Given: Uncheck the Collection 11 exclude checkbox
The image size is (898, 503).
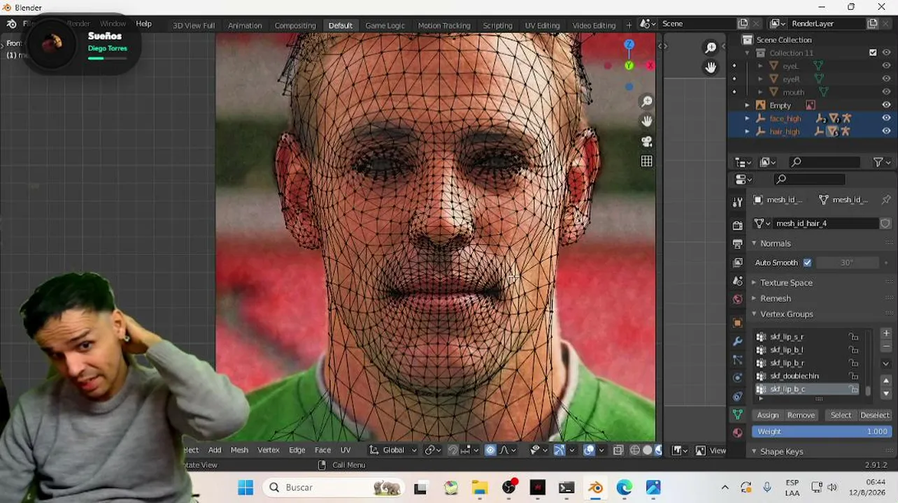Looking at the screenshot, I should coord(873,52).
